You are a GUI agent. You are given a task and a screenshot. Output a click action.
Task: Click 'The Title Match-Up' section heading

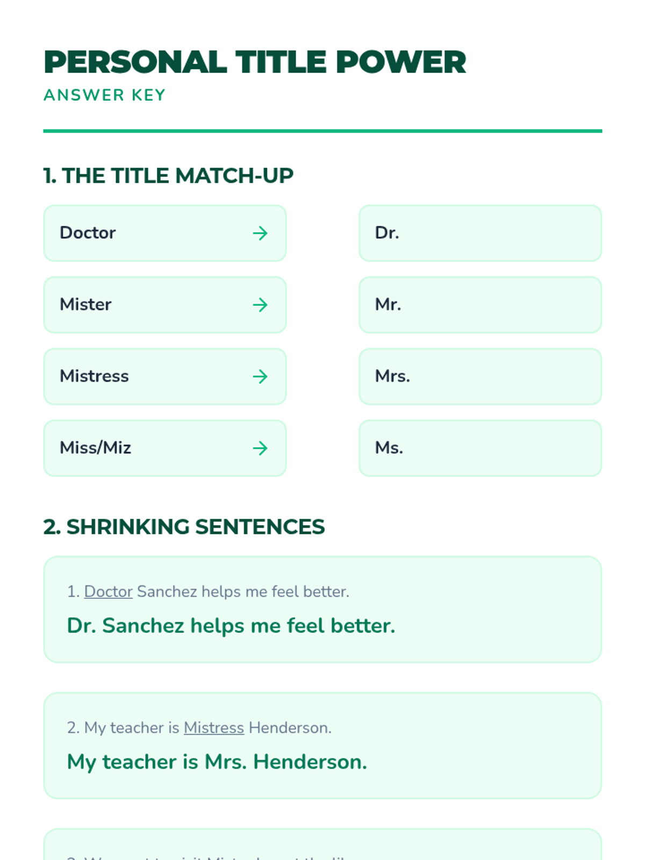[168, 176]
